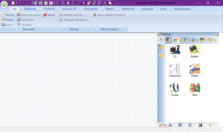Open the Exterior catalog folder
223x132 pixels.
[195, 51]
